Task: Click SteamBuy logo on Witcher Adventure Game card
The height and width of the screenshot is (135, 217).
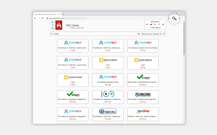Action: click(108, 77)
